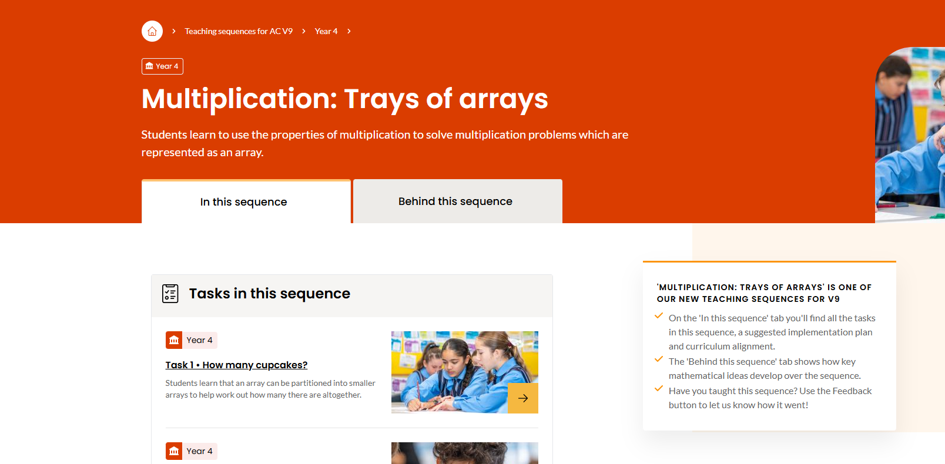Click the cupcakes task description text

coord(270,389)
